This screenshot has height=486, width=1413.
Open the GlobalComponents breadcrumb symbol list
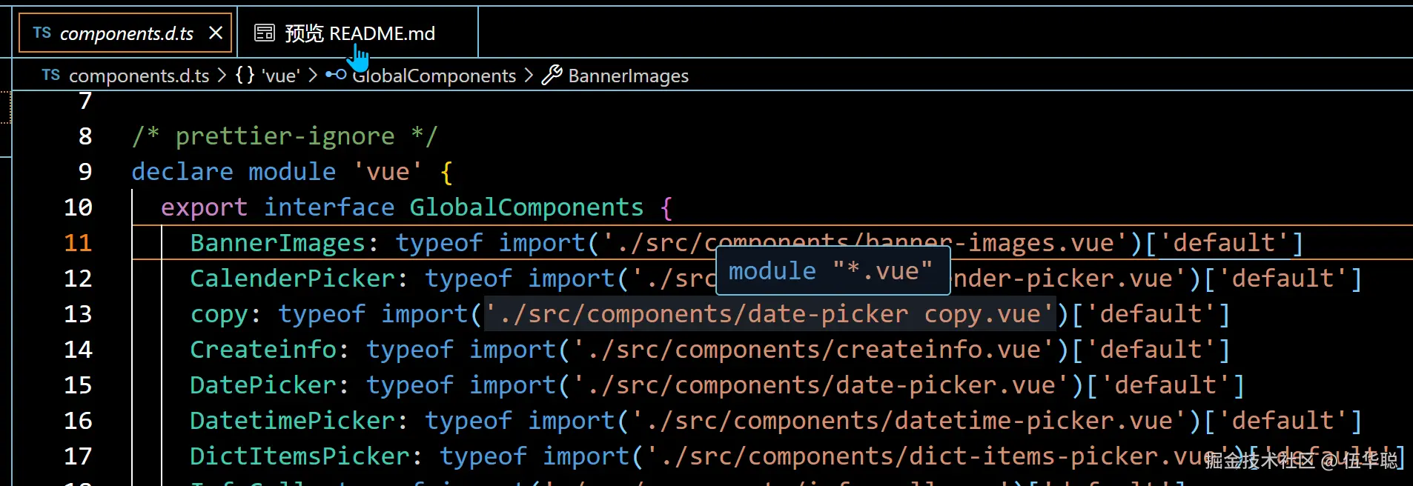(435, 76)
